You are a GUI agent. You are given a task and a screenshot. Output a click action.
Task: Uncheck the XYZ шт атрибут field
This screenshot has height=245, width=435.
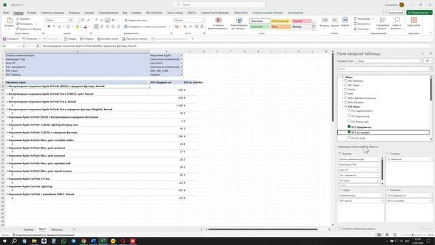tap(349, 132)
